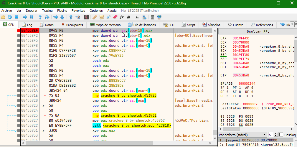Step over the current instruction
The image size is (297, 147).
[x=47, y=17]
